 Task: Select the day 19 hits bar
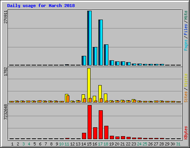coord(112,63)
